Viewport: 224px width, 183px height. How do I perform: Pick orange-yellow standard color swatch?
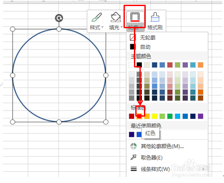[x=147, y=116]
